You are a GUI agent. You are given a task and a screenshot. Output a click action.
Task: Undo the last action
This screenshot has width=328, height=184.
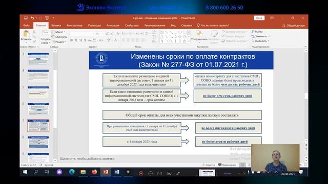(x=32, y=18)
